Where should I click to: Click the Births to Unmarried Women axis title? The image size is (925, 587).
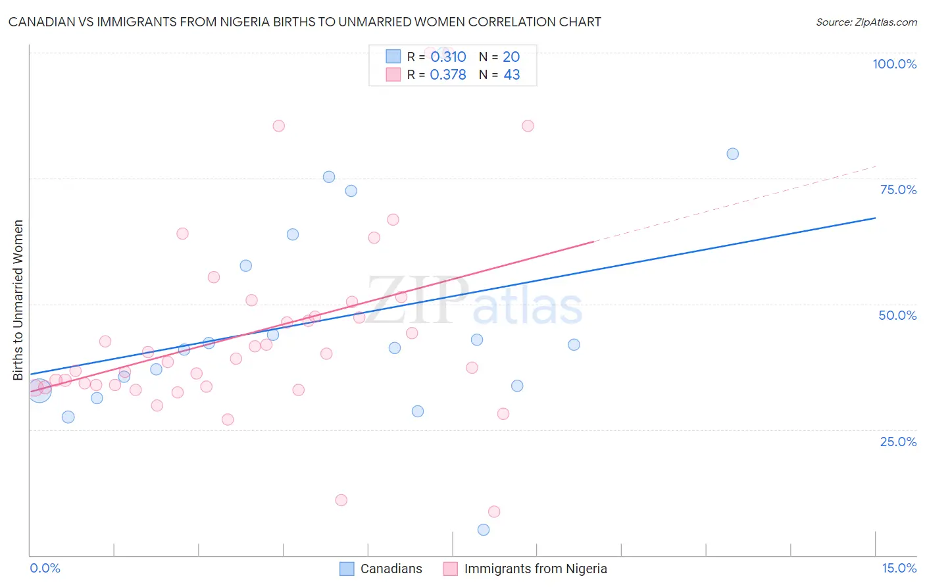point(18,300)
